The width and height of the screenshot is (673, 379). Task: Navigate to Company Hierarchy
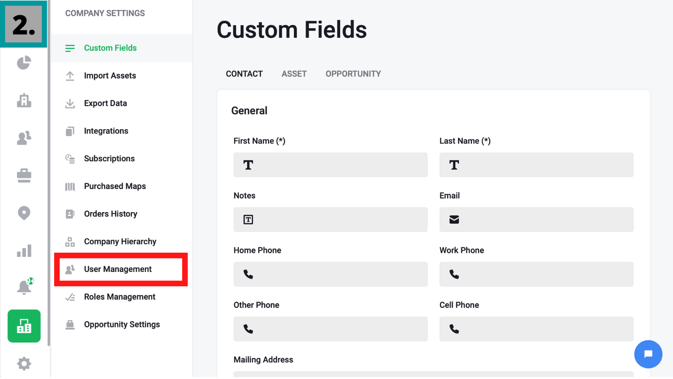(x=120, y=242)
